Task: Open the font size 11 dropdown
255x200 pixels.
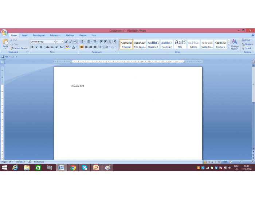Action: coord(62,42)
